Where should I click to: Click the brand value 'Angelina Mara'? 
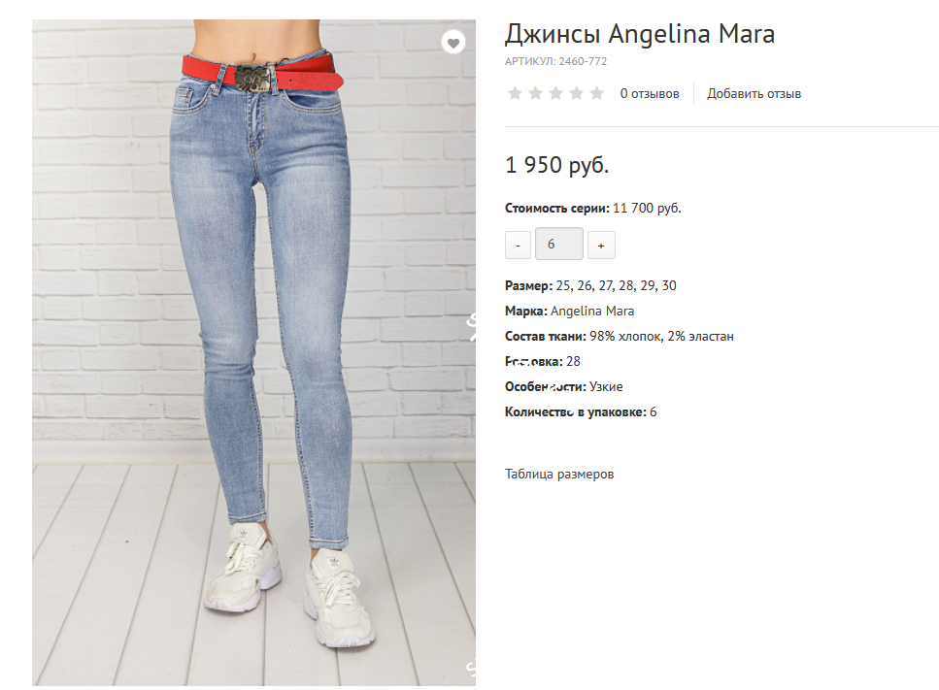pyautogui.click(x=592, y=312)
